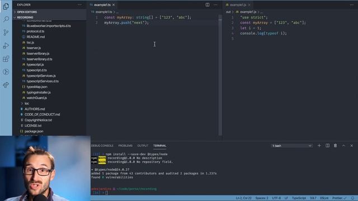Open Explorer panel more actions menu
The width and height of the screenshot is (358, 201).
coord(79,5)
